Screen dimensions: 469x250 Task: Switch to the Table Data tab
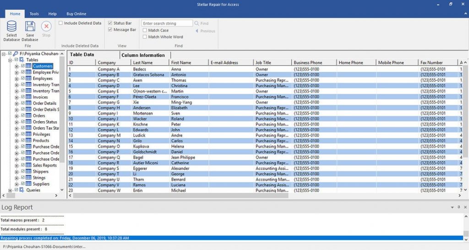click(x=93, y=54)
